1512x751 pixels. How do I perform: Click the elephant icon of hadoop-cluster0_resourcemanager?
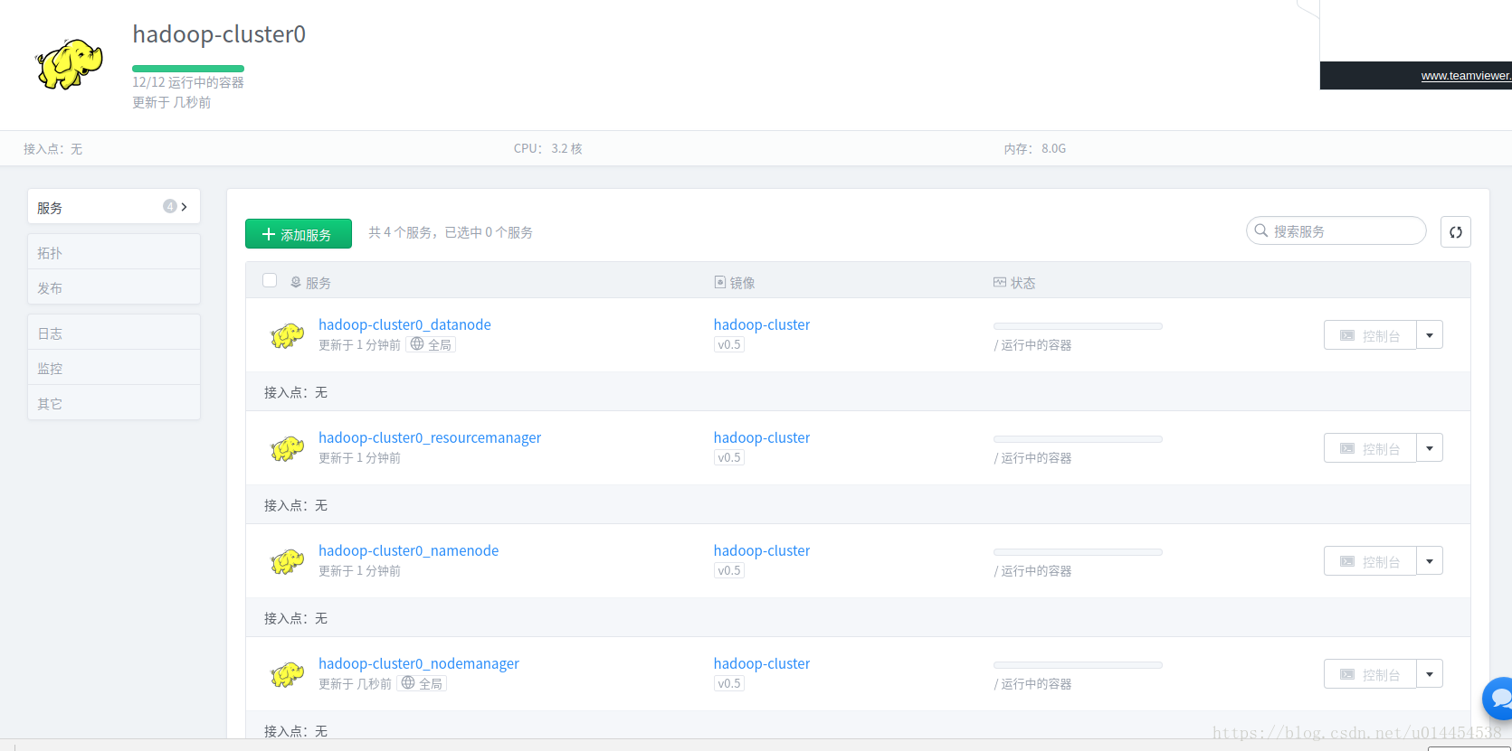tap(288, 449)
